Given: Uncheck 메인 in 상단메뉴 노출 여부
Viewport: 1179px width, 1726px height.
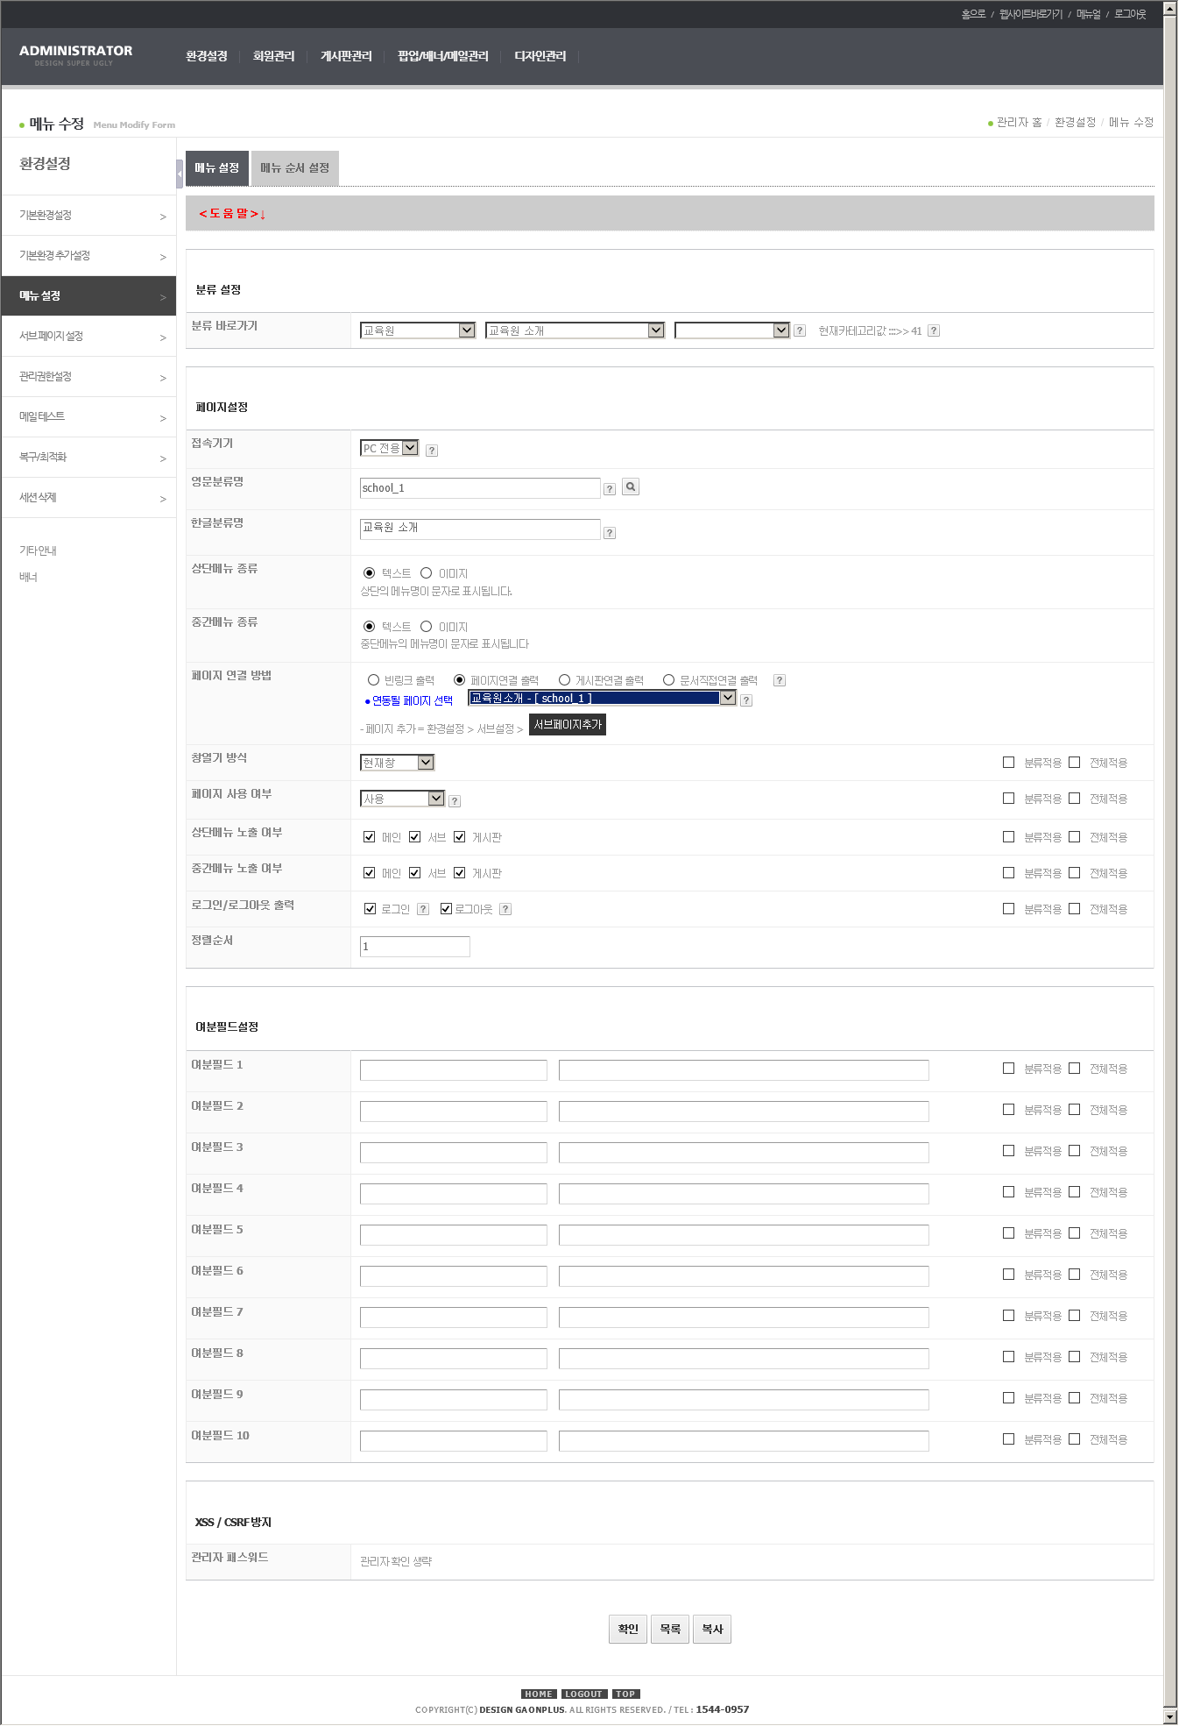Looking at the screenshot, I should point(370,837).
